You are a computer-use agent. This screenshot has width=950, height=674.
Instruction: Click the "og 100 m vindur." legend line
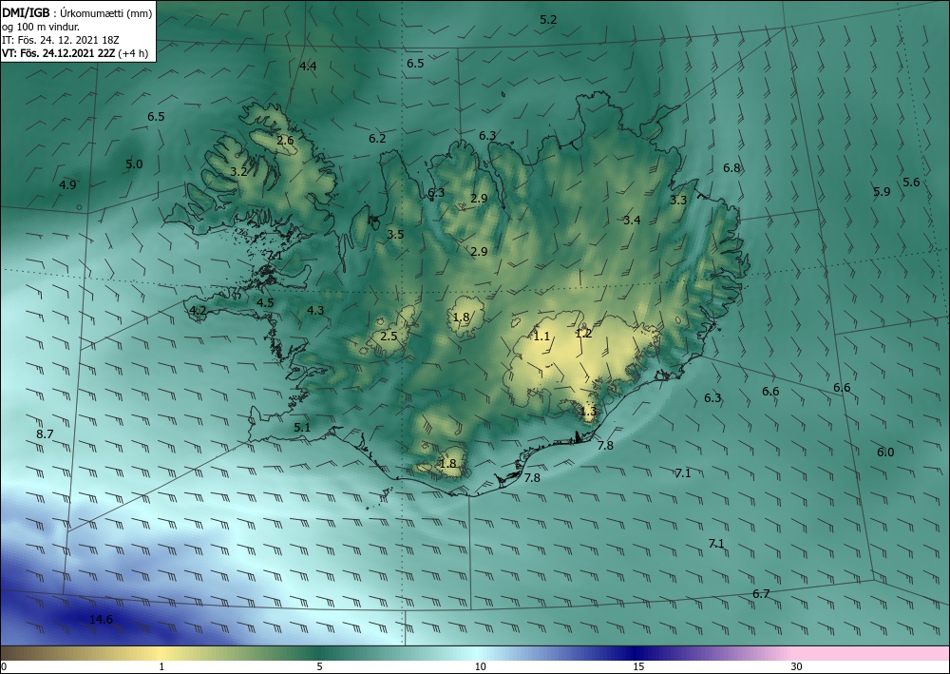pyautogui.click(x=41, y=27)
